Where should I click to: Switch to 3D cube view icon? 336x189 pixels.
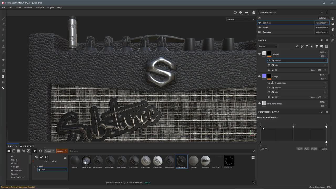pyautogui.click(x=241, y=13)
